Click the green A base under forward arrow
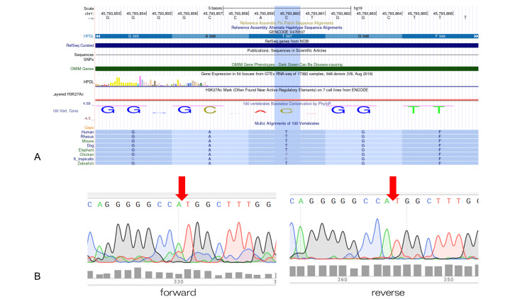Screen dimensions: 532x299 pos(179,205)
